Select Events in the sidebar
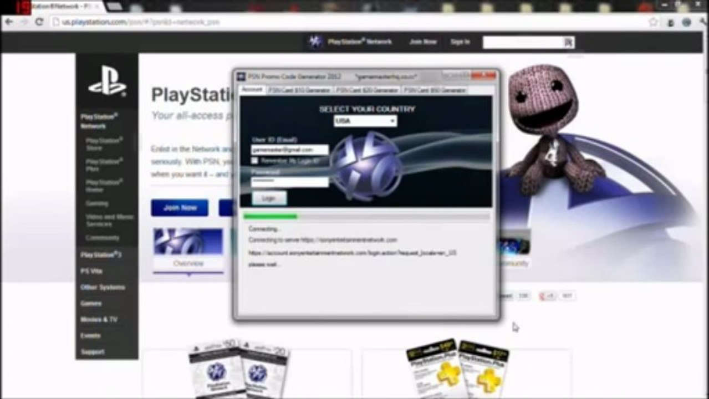 [x=90, y=335]
